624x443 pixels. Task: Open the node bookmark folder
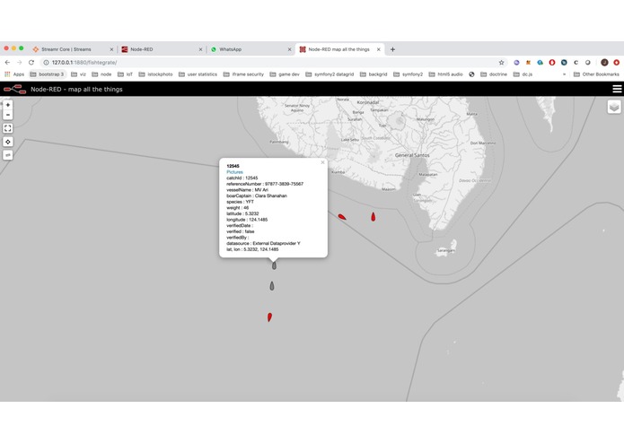[101, 74]
